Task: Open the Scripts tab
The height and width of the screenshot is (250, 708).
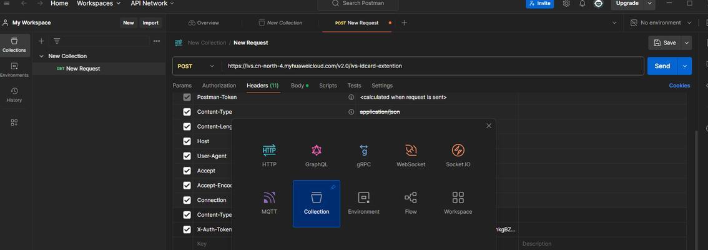Action: pos(328,86)
